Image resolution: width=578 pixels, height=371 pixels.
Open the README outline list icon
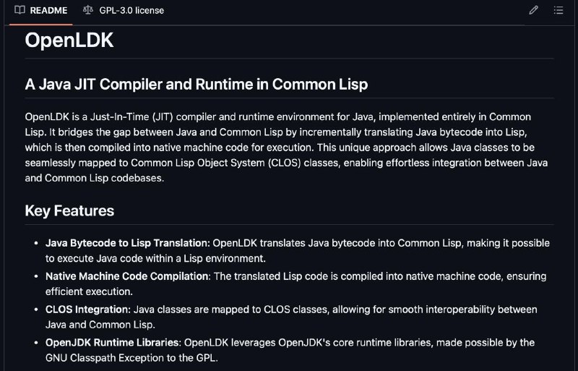[x=558, y=10]
